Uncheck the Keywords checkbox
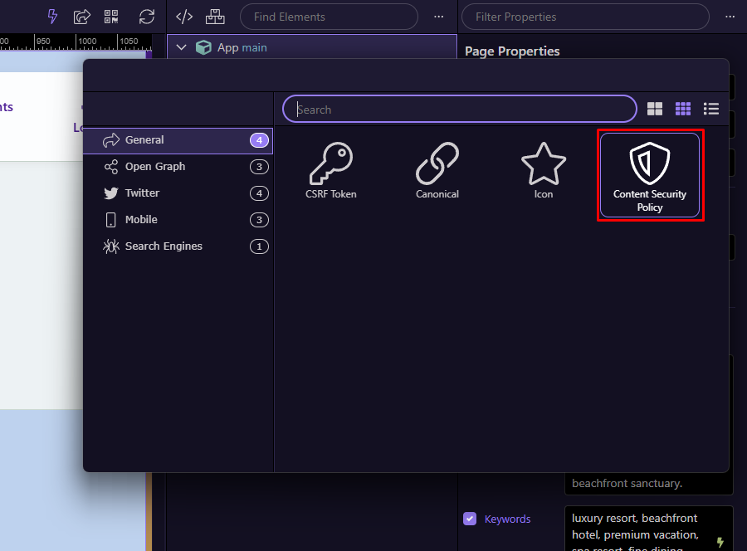This screenshot has width=747, height=551. (x=470, y=519)
